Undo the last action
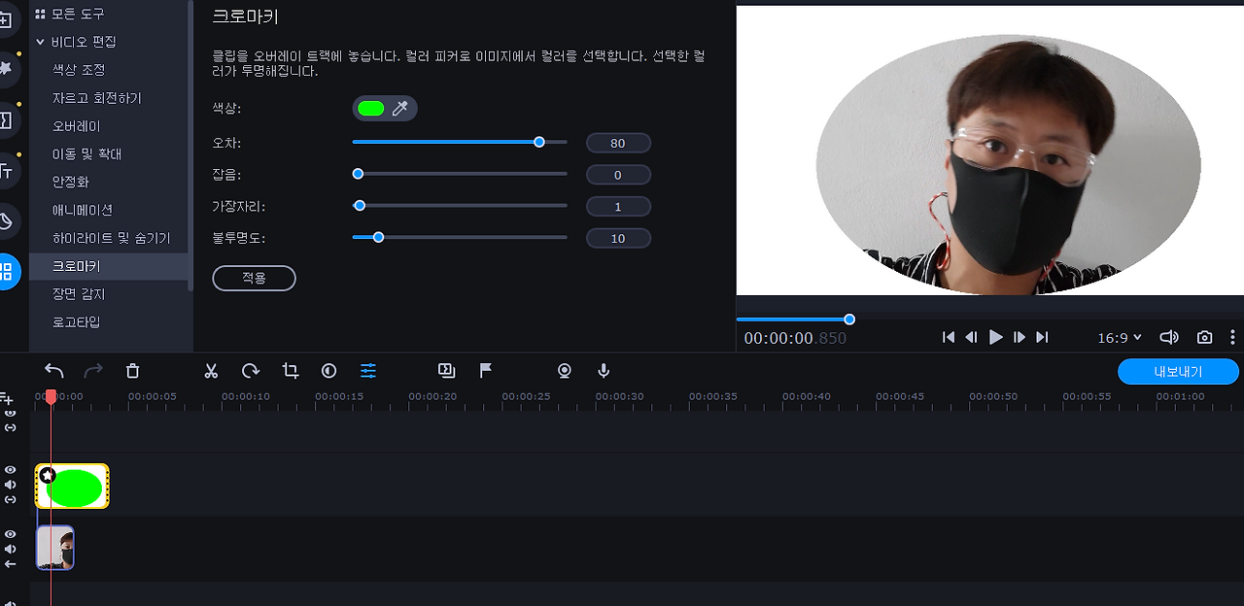 point(54,371)
